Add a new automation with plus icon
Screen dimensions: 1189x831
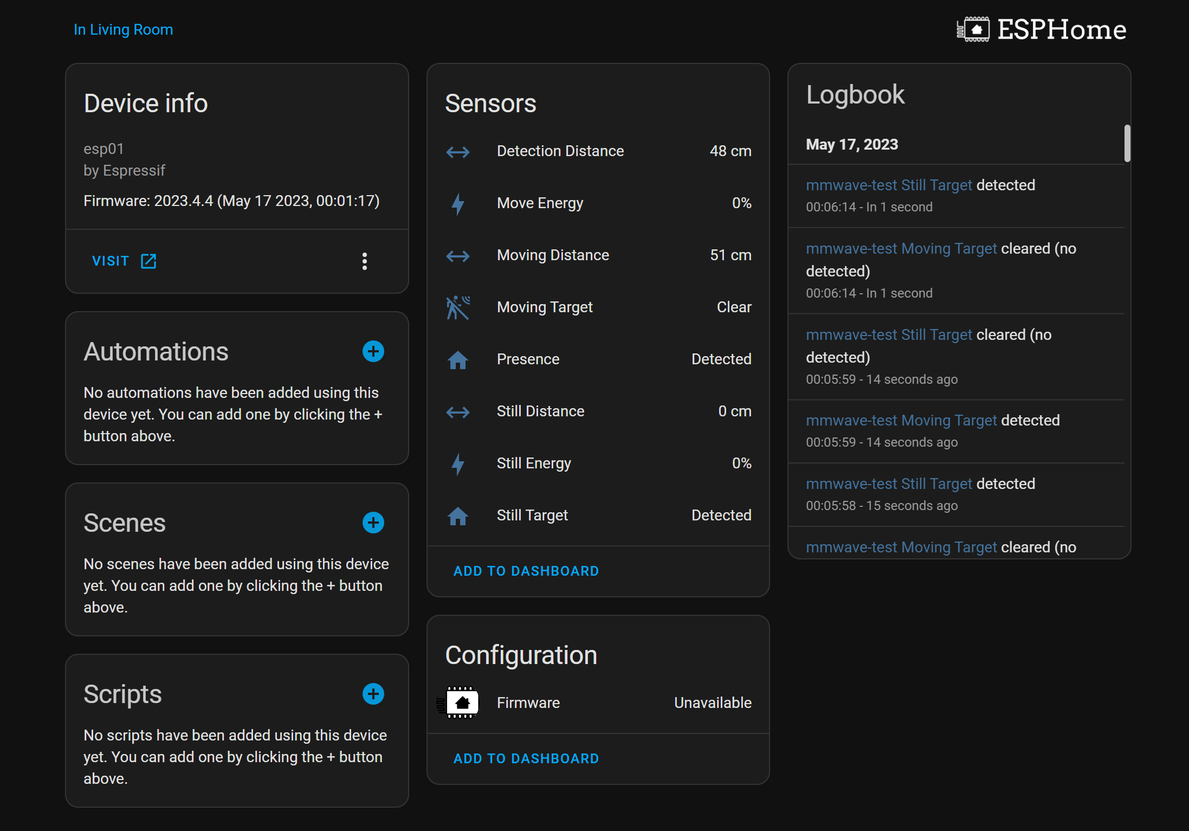[x=373, y=351]
